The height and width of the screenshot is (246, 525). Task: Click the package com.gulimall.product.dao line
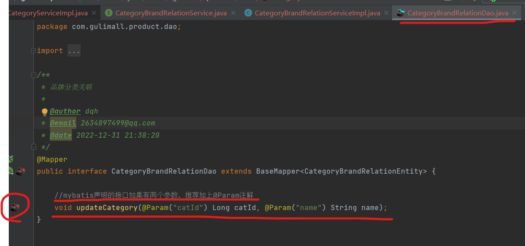[x=109, y=26]
